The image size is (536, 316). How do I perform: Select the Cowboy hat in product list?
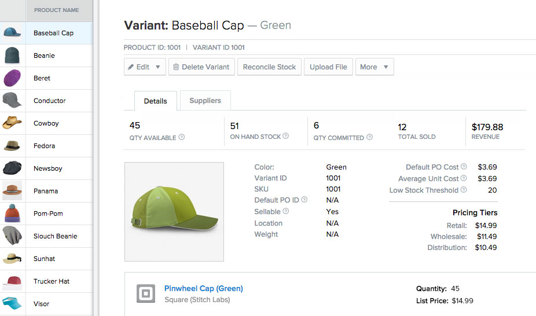point(46,123)
